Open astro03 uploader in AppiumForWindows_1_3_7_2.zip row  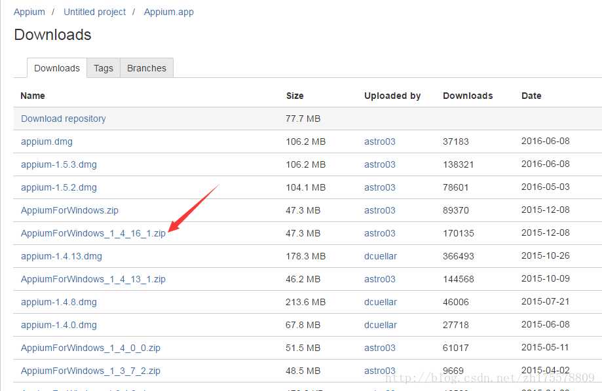[380, 371]
